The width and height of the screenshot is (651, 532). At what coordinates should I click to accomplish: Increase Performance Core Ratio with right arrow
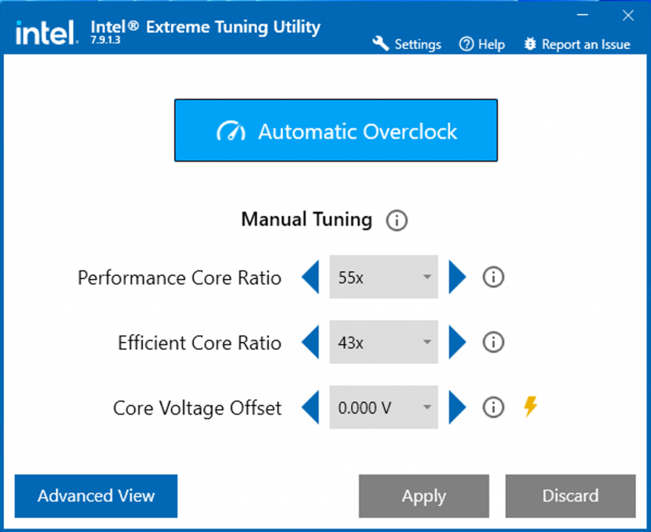point(457,277)
